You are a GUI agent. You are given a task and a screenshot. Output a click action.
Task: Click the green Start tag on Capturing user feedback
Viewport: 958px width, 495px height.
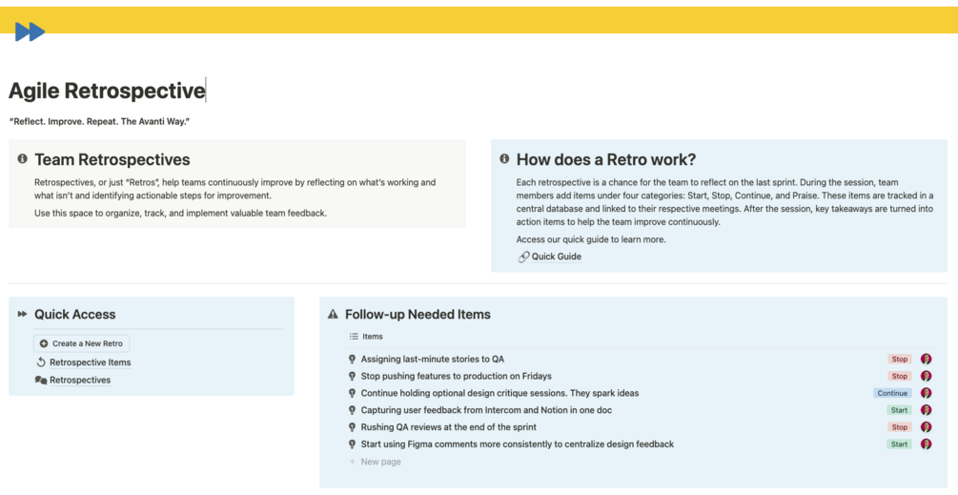(x=899, y=410)
